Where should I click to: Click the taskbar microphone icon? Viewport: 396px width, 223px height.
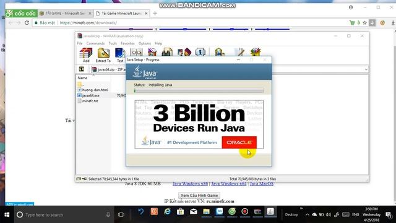tap(108, 215)
